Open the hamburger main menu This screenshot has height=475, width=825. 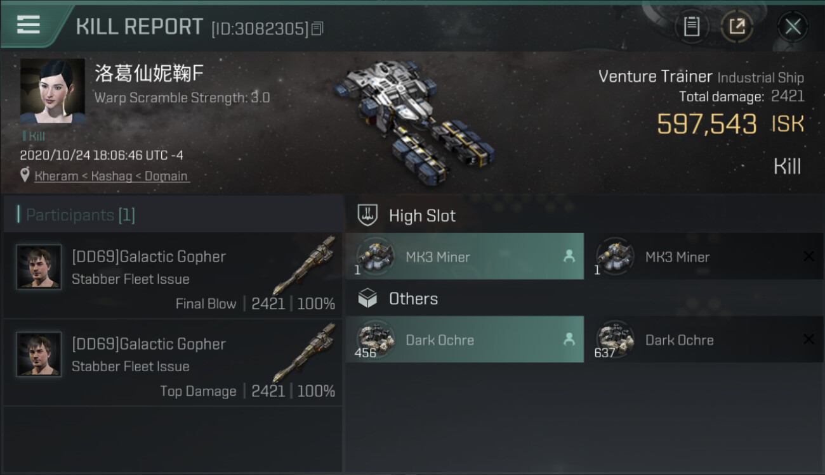(29, 25)
